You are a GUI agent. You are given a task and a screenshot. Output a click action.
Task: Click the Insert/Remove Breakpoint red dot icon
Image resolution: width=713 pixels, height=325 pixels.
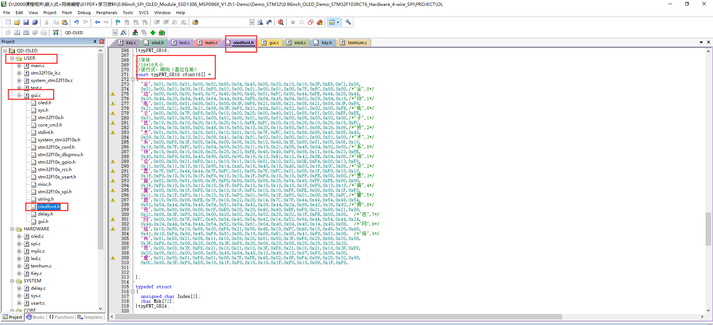pyautogui.click(x=293, y=22)
